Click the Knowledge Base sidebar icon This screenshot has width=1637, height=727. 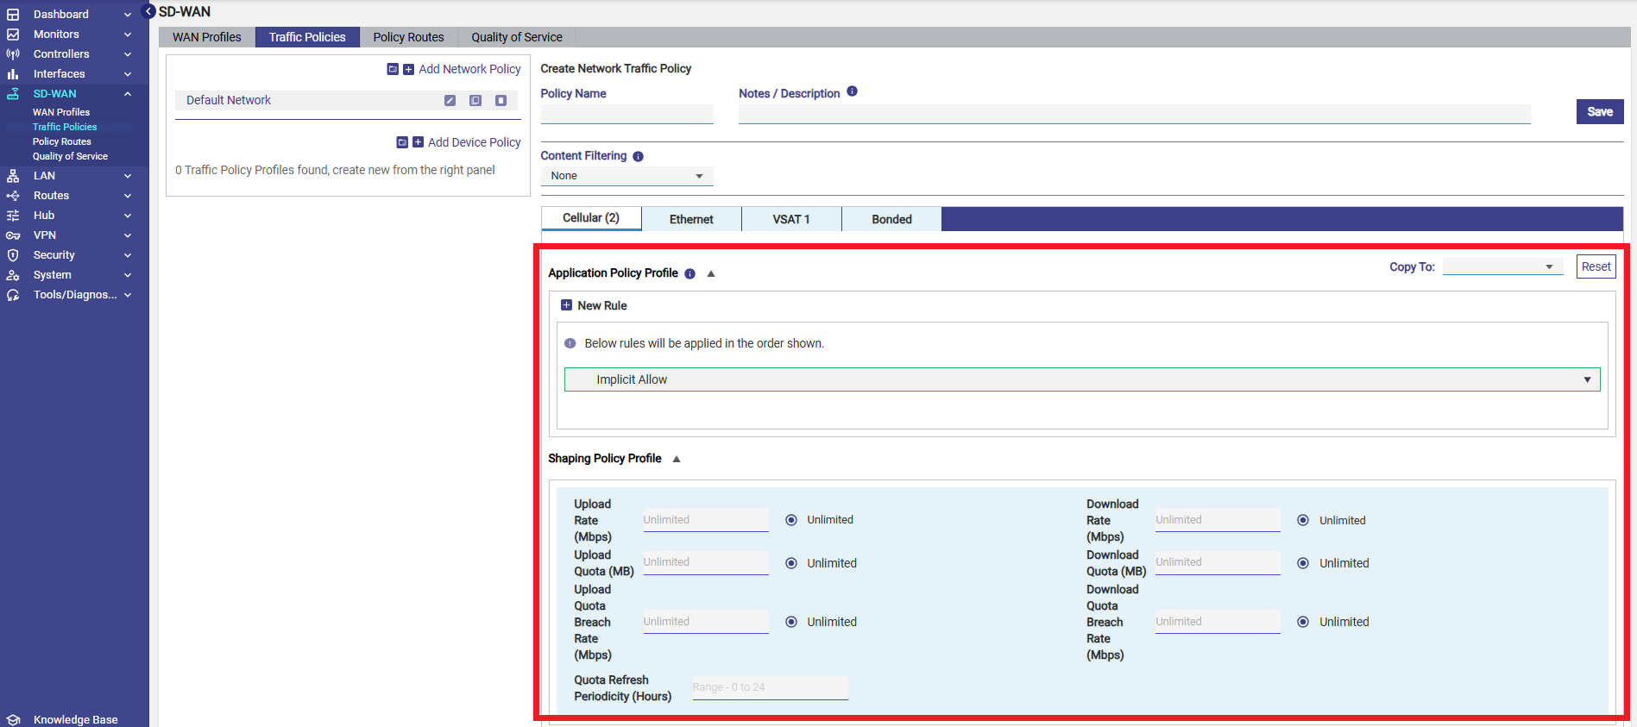point(13,719)
